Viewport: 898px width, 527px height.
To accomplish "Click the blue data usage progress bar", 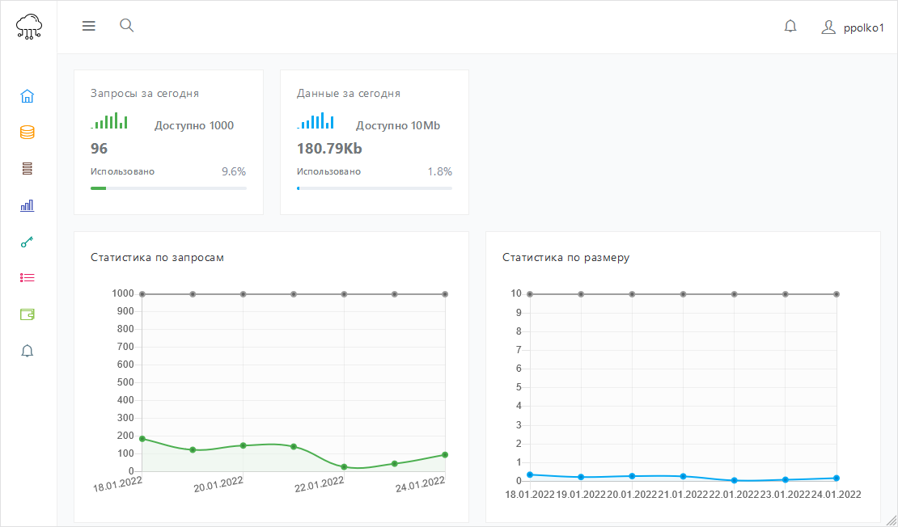I will click(x=374, y=188).
